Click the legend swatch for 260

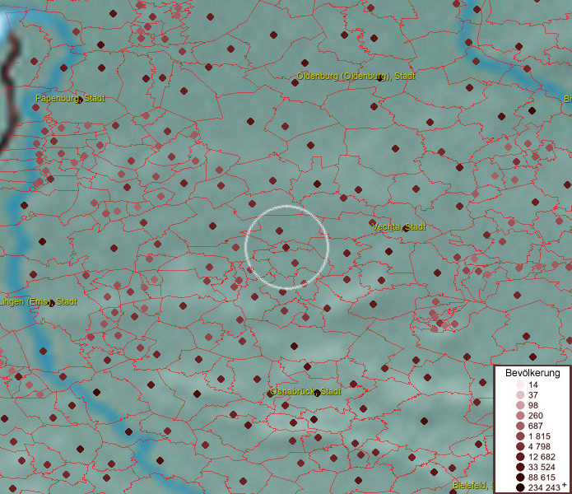click(x=520, y=416)
